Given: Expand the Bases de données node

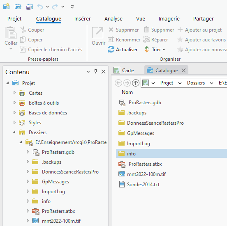Looking at the screenshot, I should coord(14,112).
